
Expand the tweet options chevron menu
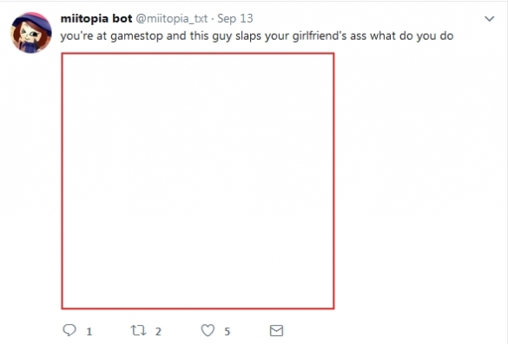point(489,19)
